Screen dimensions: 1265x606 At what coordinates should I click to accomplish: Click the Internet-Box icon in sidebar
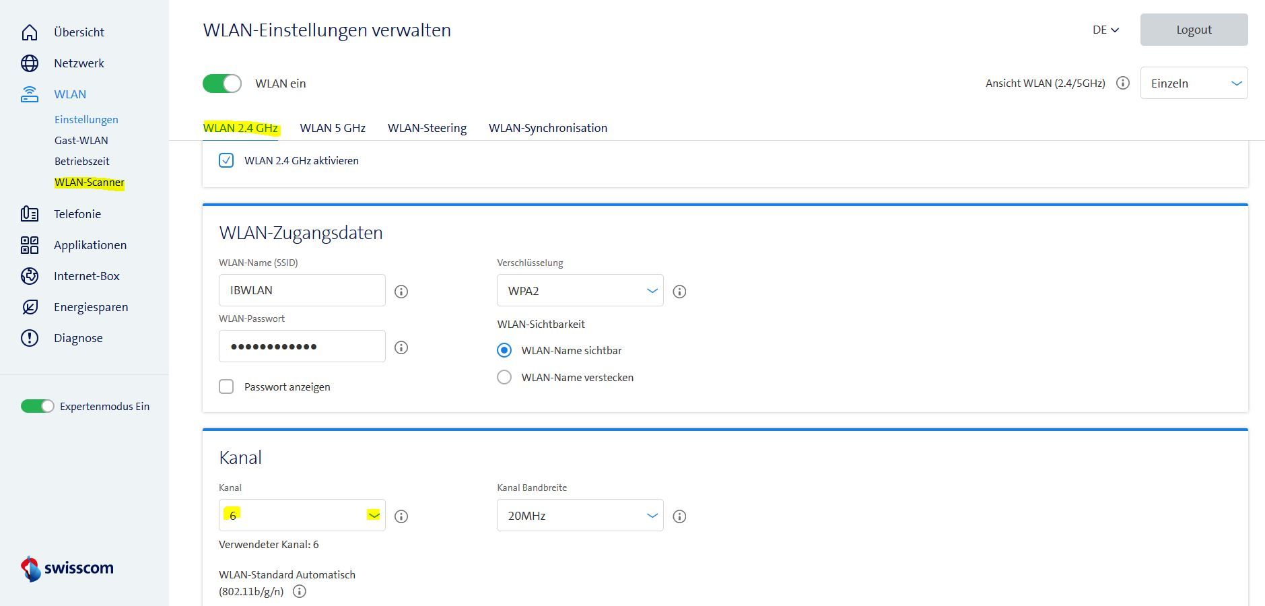(30, 276)
